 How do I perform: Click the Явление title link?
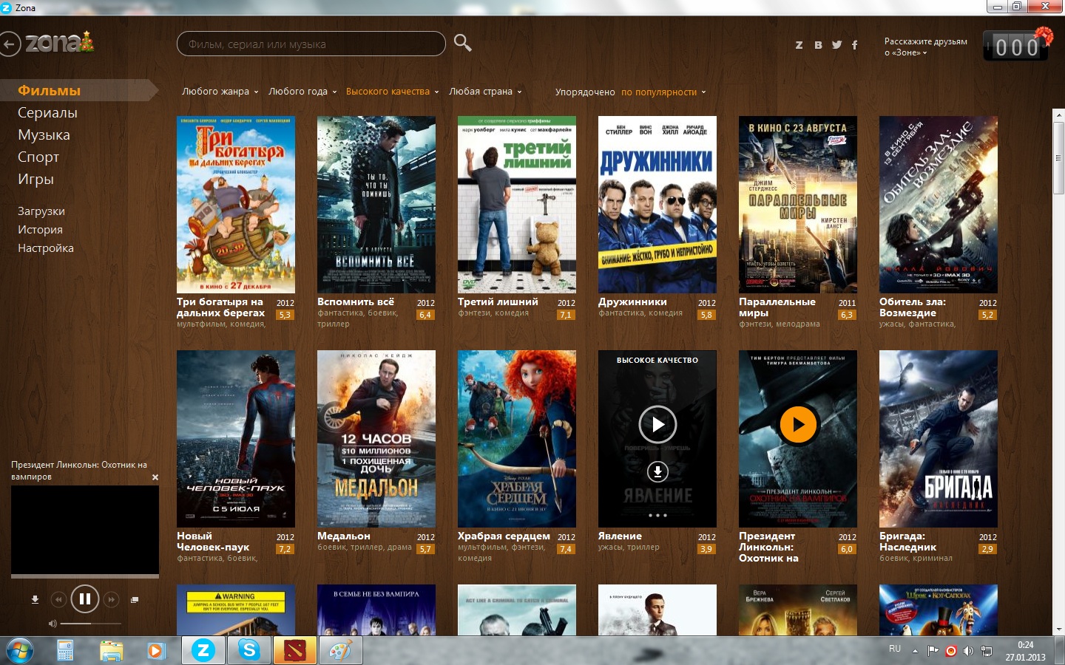coord(620,536)
